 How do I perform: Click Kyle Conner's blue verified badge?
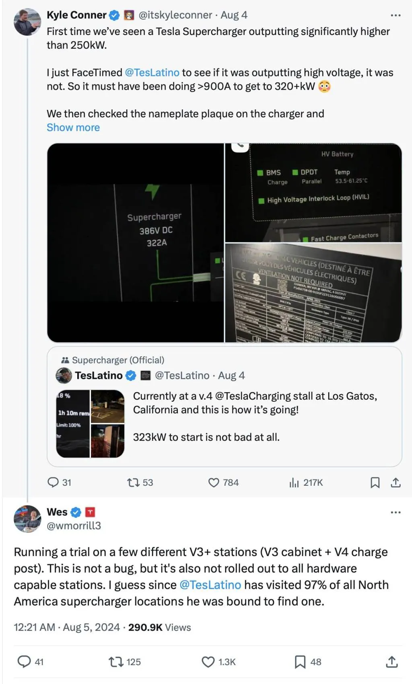(x=114, y=15)
